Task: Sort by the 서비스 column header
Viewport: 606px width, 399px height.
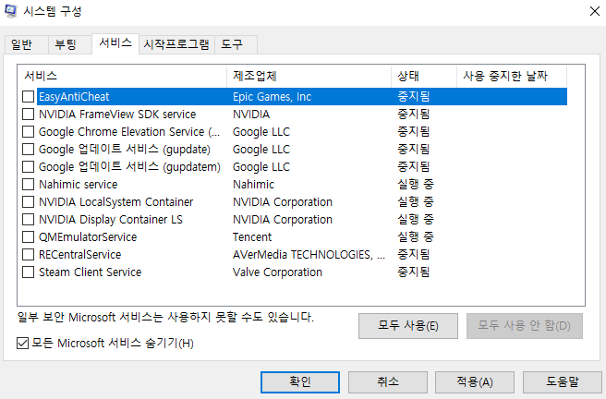Action: click(x=122, y=76)
